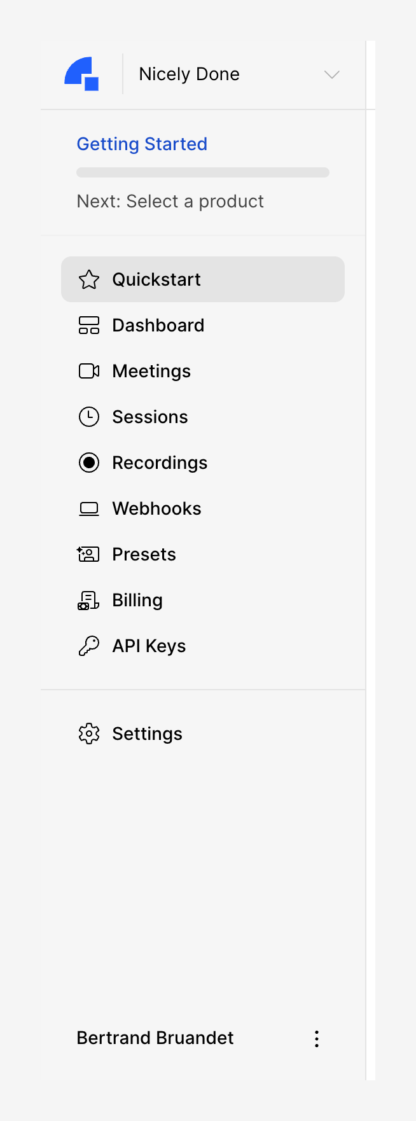Select the Quickstart menu item
Screen dimensions: 416x1121
[x=156, y=279]
